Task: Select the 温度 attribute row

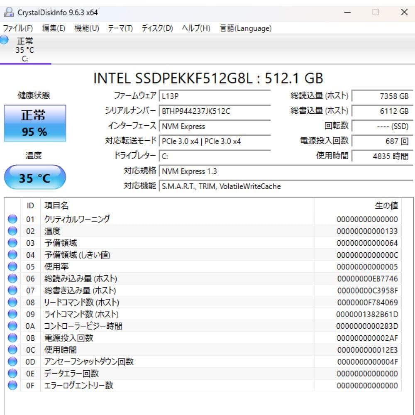Action: click(x=166, y=231)
